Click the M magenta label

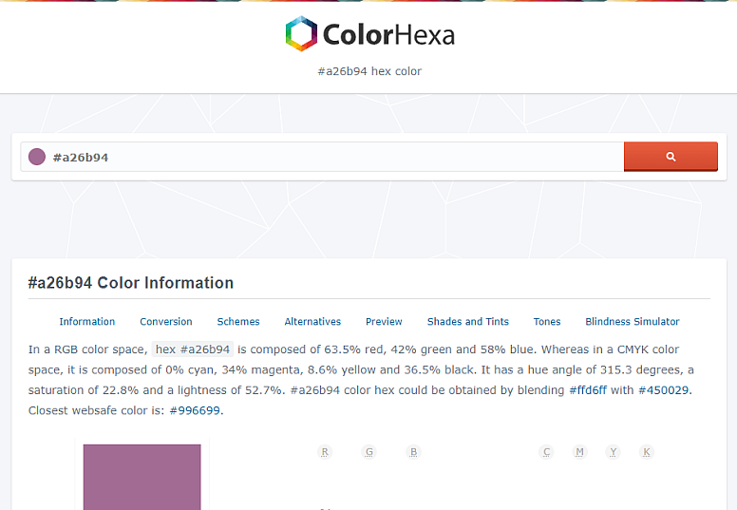579,452
